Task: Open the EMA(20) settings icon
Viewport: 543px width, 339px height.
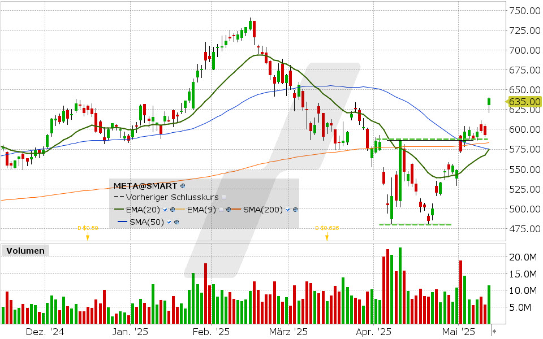Action: click(x=173, y=210)
